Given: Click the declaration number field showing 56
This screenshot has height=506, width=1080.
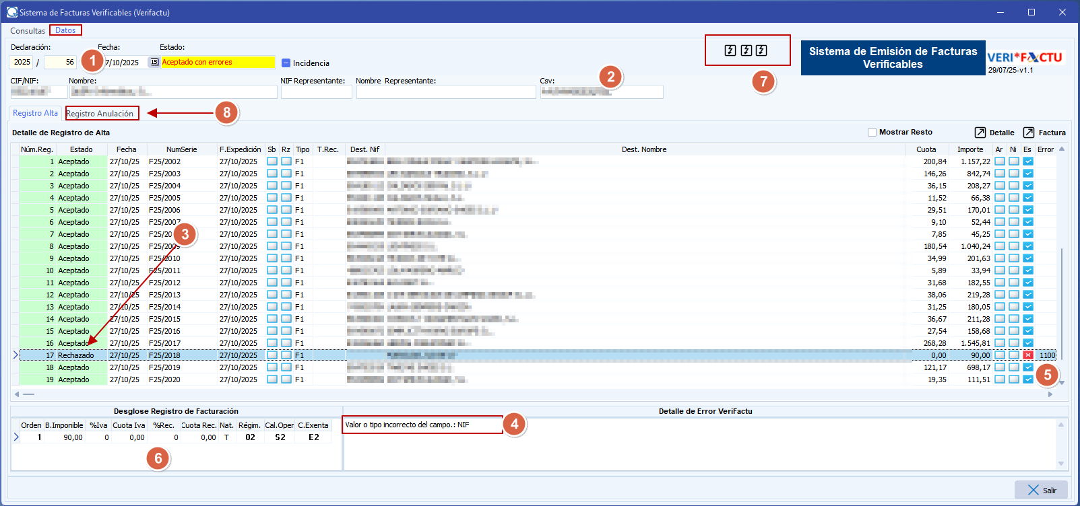Looking at the screenshot, I should [60, 62].
